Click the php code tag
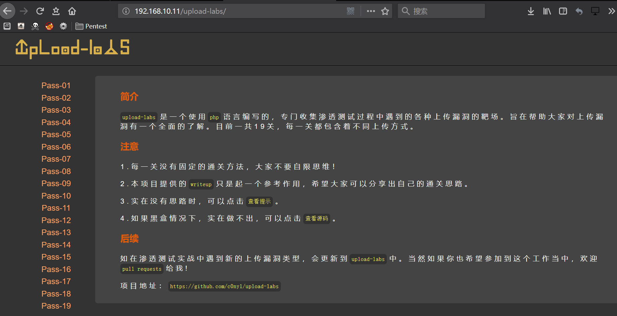The width and height of the screenshot is (617, 316). 214,117
